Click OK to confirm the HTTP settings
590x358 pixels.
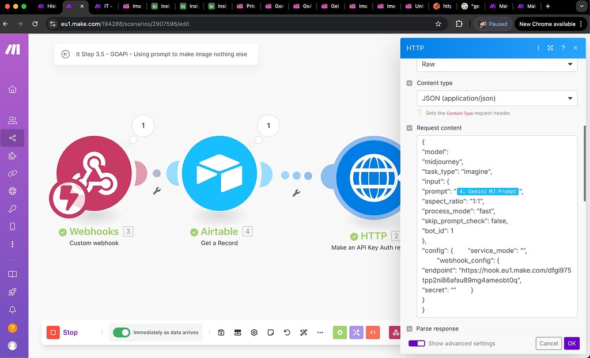coord(571,343)
